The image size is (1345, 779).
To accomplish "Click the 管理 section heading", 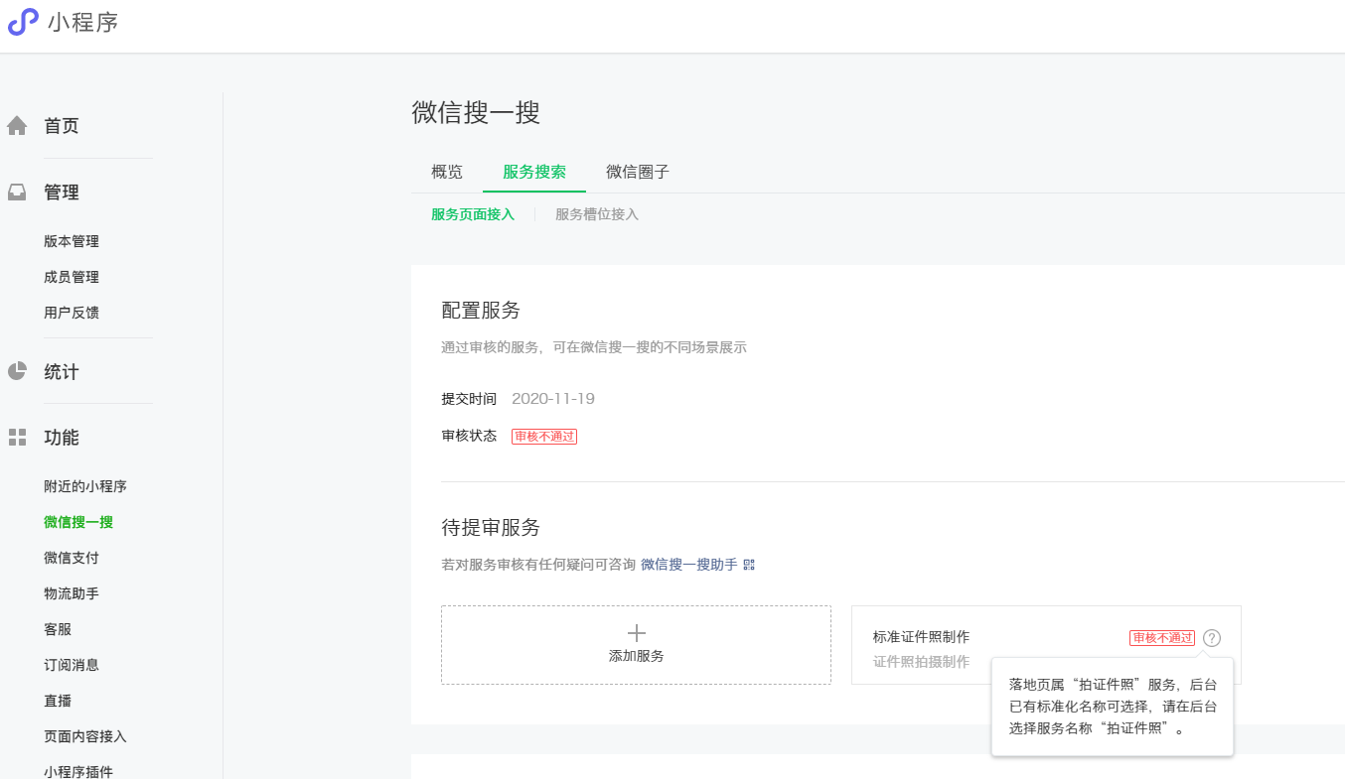I will [x=61, y=193].
